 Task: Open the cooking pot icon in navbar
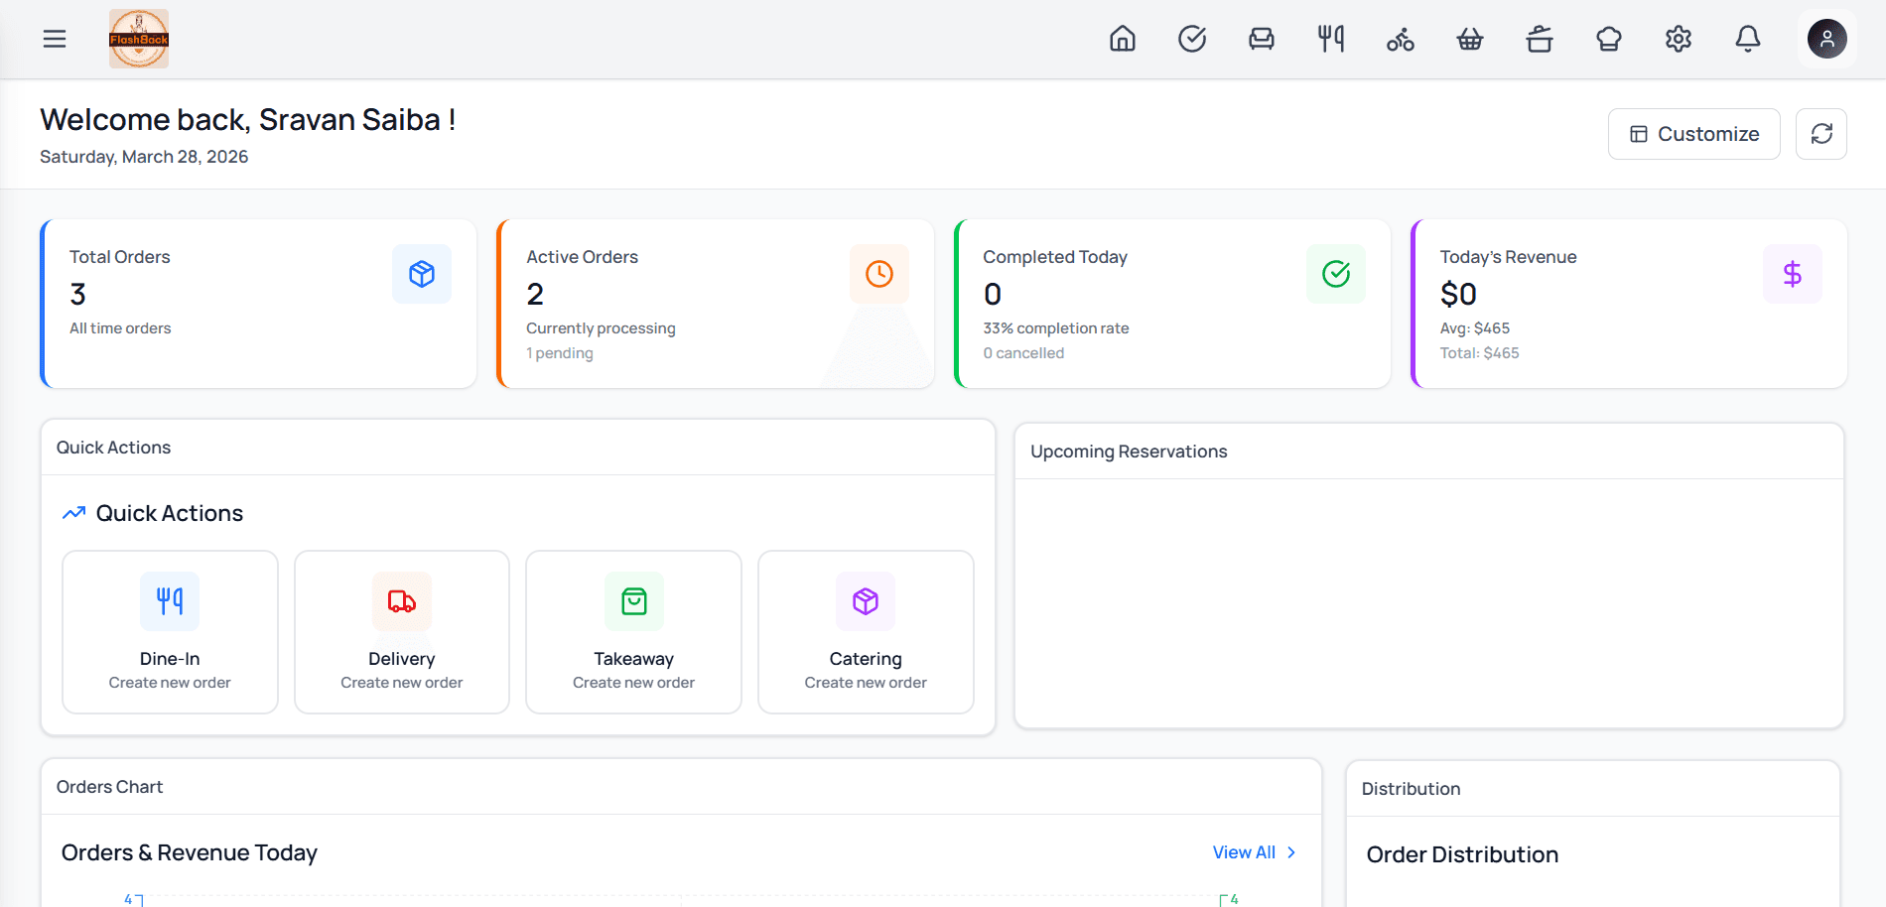tap(1540, 39)
